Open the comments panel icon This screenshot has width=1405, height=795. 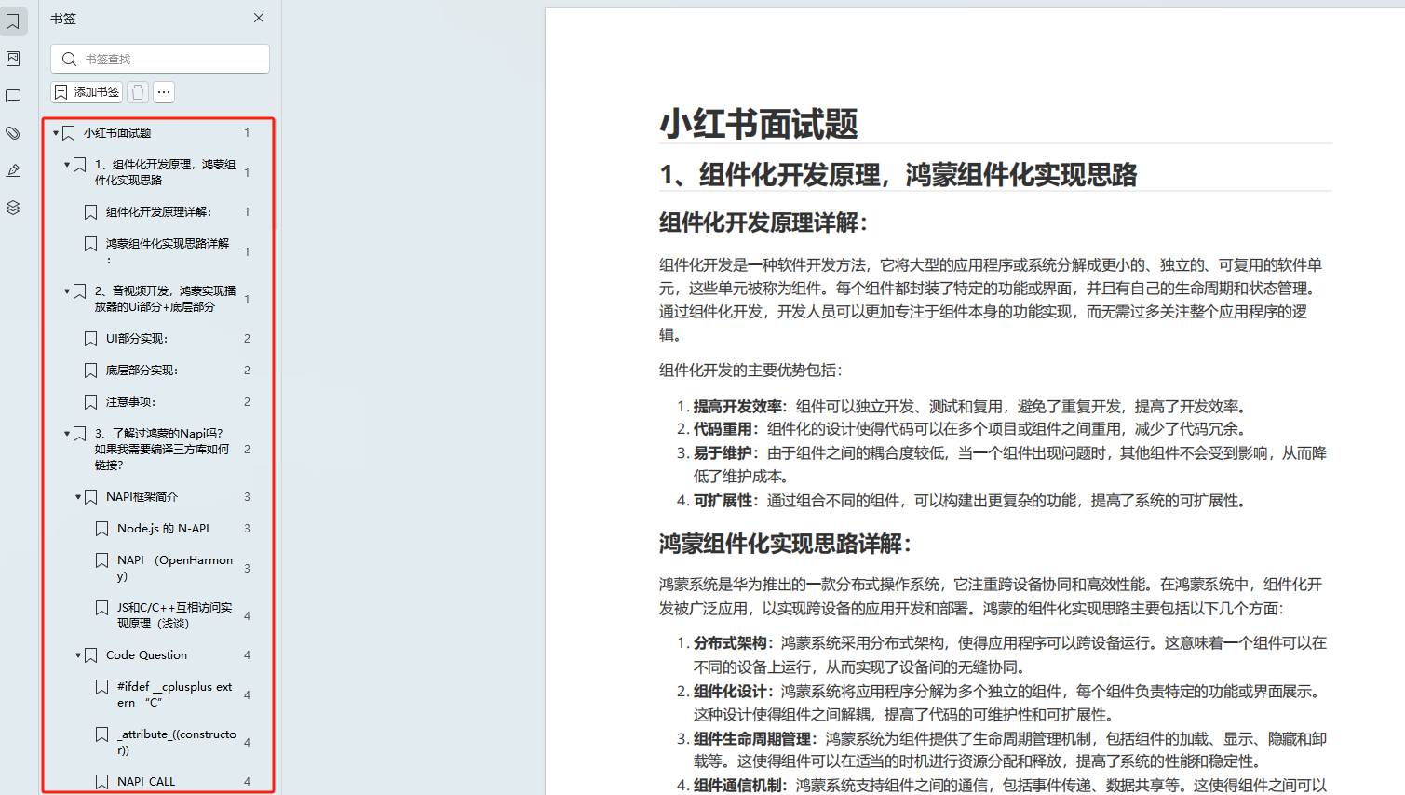coord(13,96)
